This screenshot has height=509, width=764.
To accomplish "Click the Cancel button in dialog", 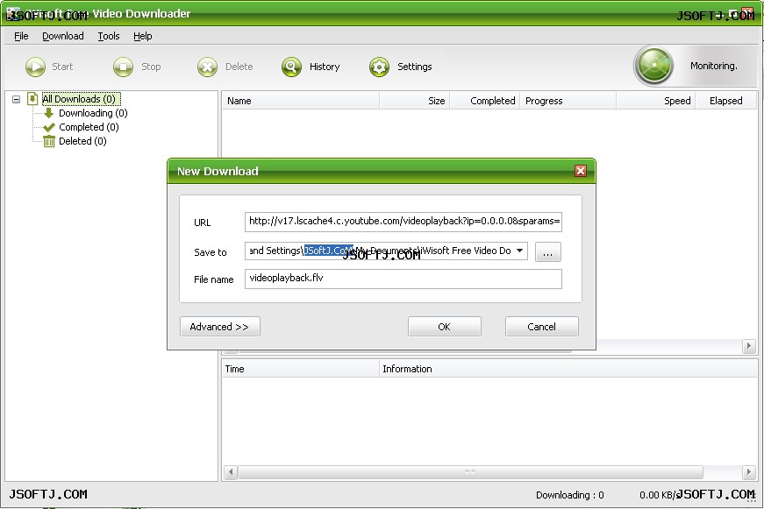I will (x=542, y=327).
